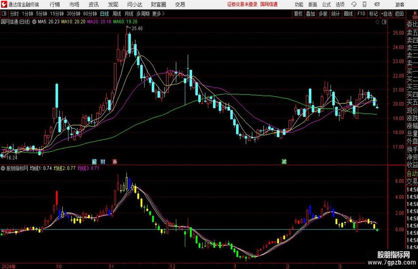The height and width of the screenshot is (269, 418).
Task: Switch to 分时 intraday view
Action: pyautogui.click(x=15, y=14)
